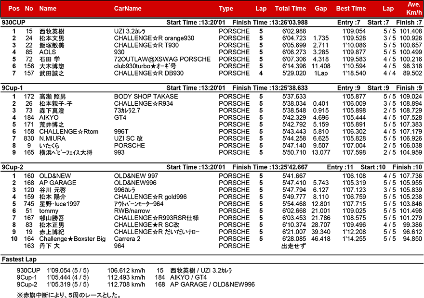Click total time "6'02.988"
Image resolution: width=424 pixels, height=298 pixels.
pos(294,31)
